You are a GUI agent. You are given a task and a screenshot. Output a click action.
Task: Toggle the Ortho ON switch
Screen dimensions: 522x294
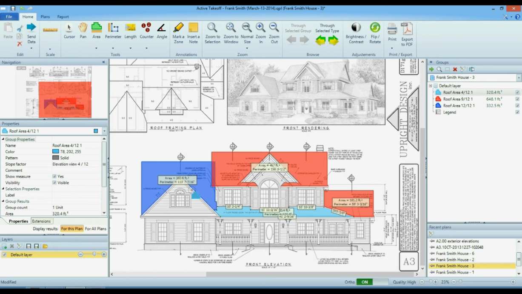[x=373, y=282]
